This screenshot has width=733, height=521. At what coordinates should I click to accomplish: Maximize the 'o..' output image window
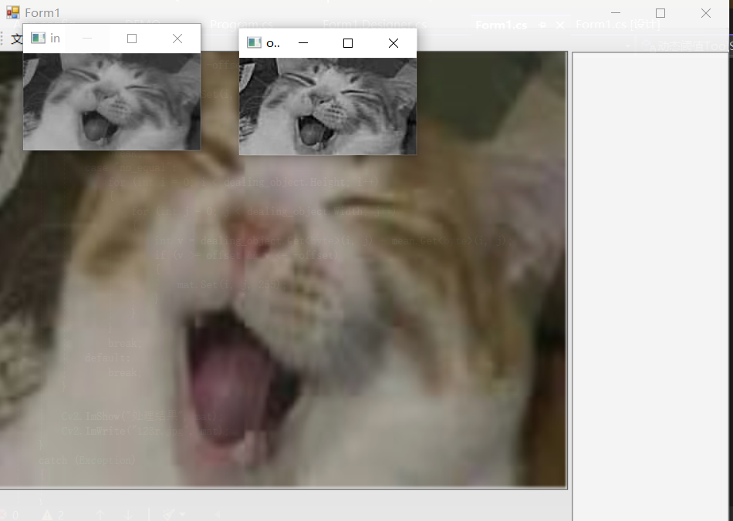coord(348,43)
